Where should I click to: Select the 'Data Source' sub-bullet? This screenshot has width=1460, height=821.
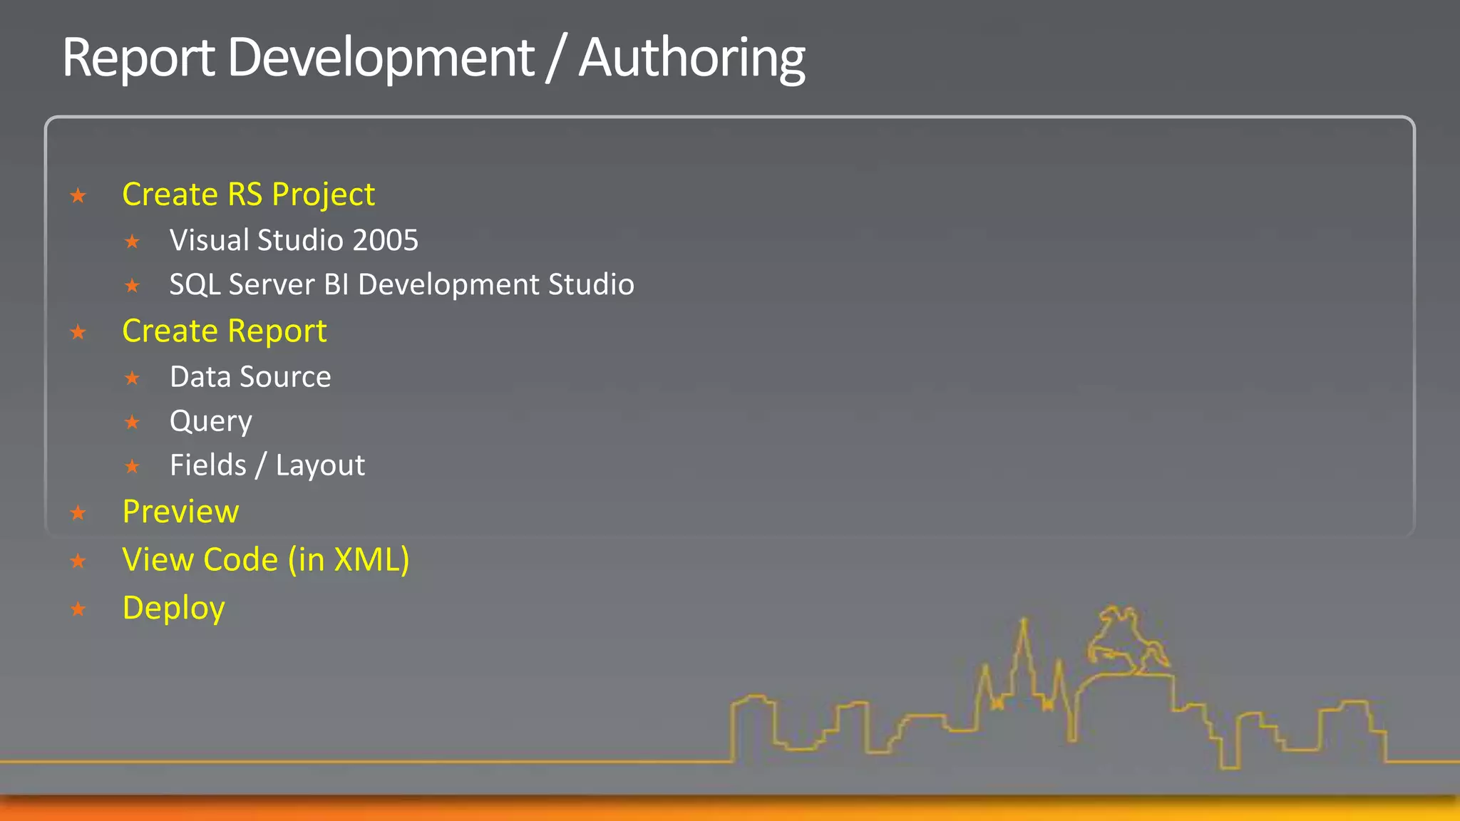coord(250,377)
